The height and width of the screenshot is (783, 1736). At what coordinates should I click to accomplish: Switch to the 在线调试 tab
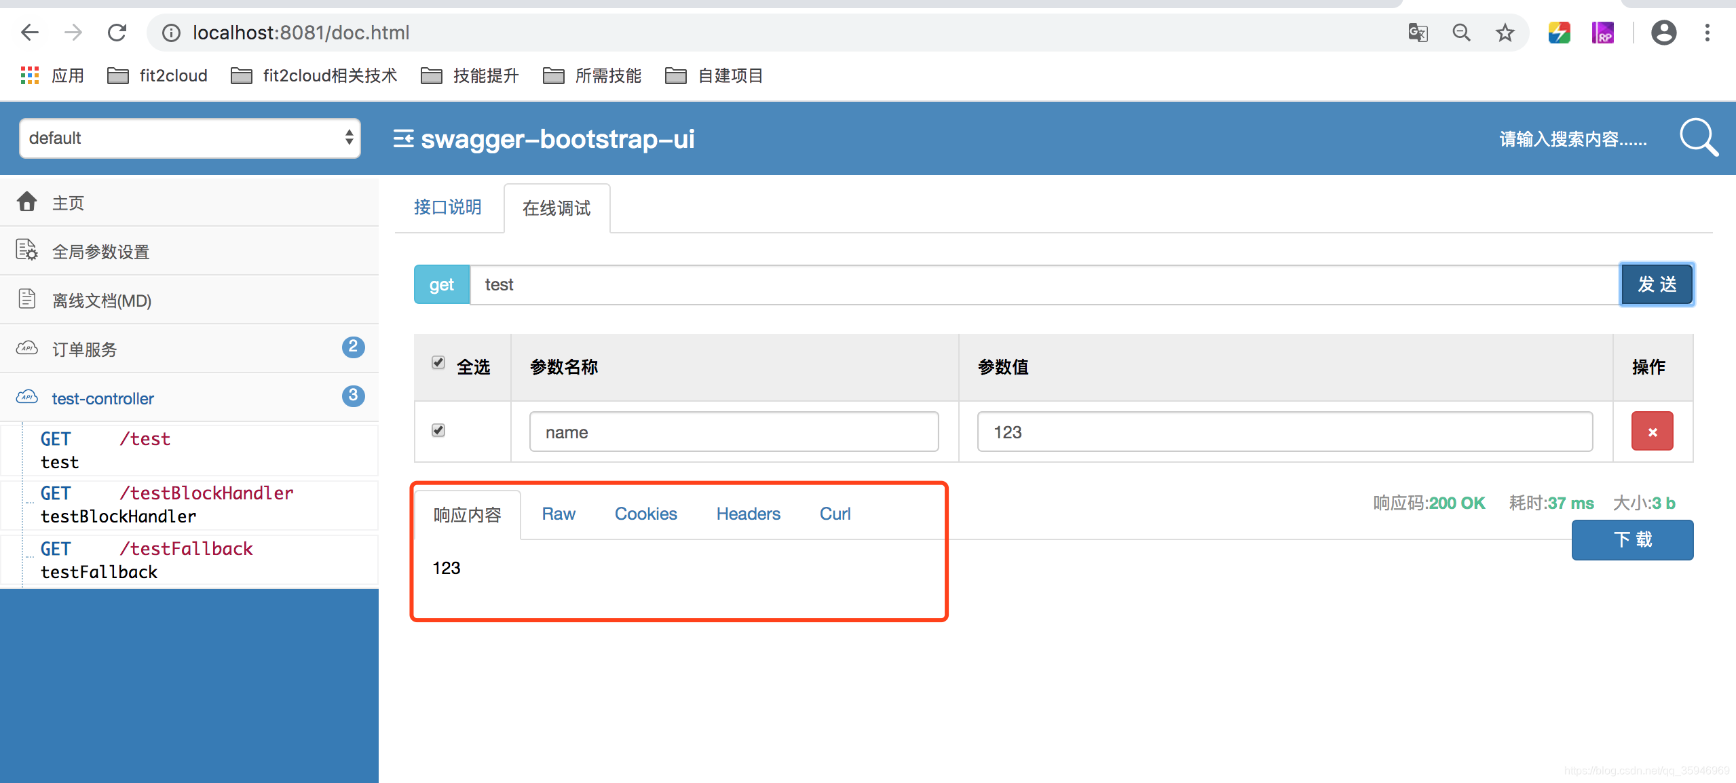pyautogui.click(x=556, y=208)
